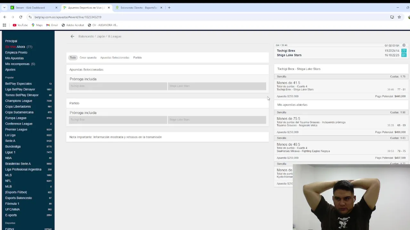Click B.League in the breadcrumb
Viewport: 410px width, 230px height.
coord(115,36)
